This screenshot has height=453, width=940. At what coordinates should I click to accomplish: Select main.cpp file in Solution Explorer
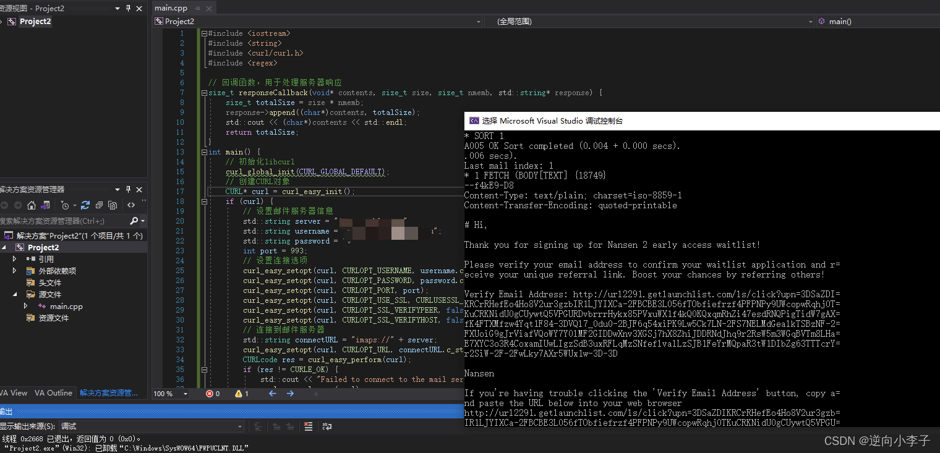coord(66,306)
